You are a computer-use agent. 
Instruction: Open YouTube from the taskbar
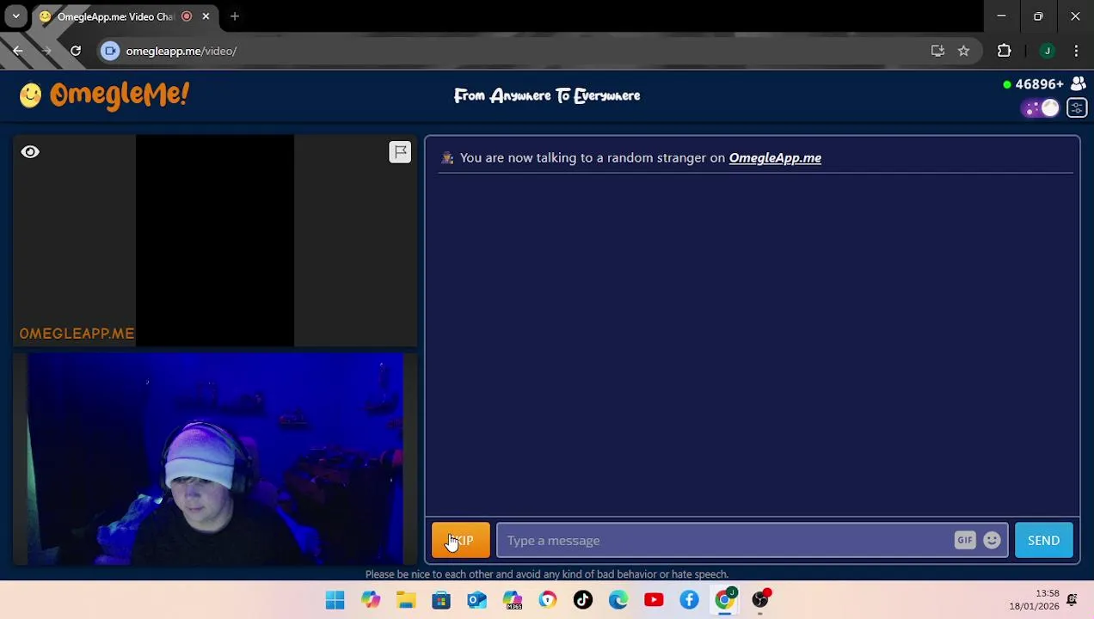point(654,599)
